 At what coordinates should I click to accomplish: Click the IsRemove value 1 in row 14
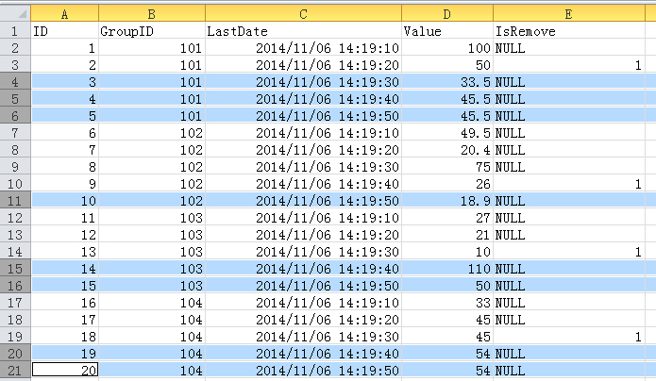pyautogui.click(x=569, y=252)
